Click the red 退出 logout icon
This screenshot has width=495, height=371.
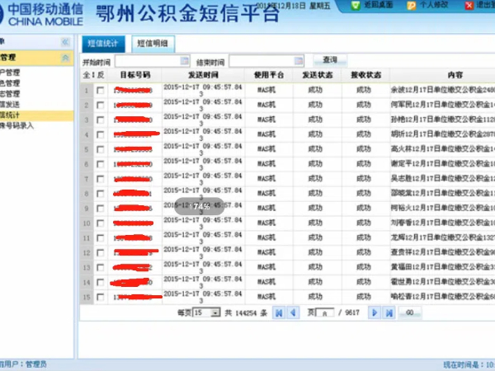pyautogui.click(x=469, y=6)
